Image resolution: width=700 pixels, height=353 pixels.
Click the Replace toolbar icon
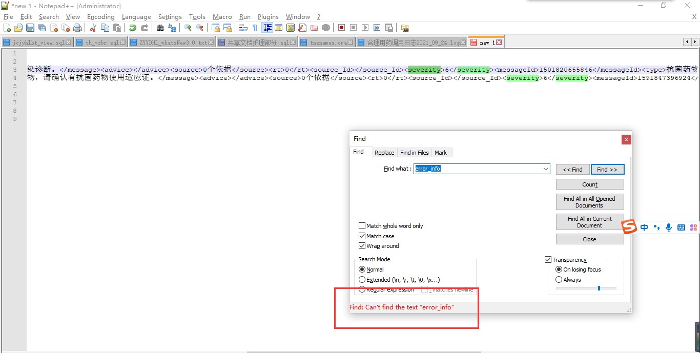click(172, 28)
